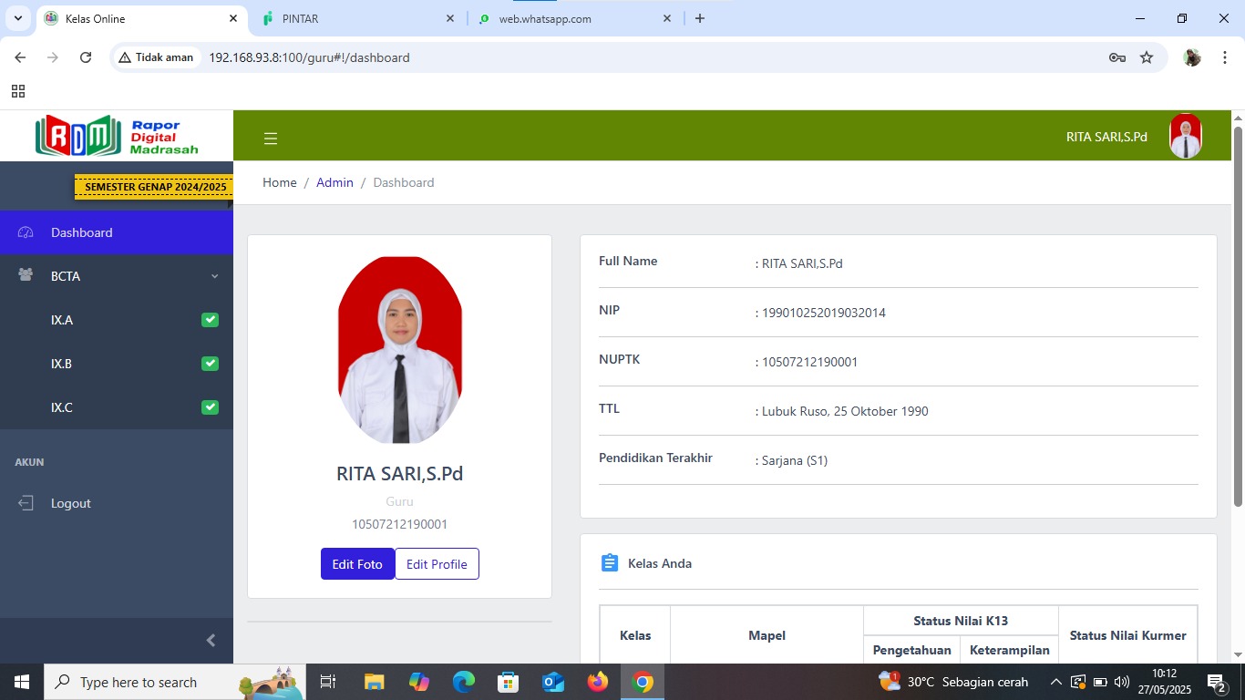Select the Dashboard sidebar icon

pyautogui.click(x=25, y=232)
